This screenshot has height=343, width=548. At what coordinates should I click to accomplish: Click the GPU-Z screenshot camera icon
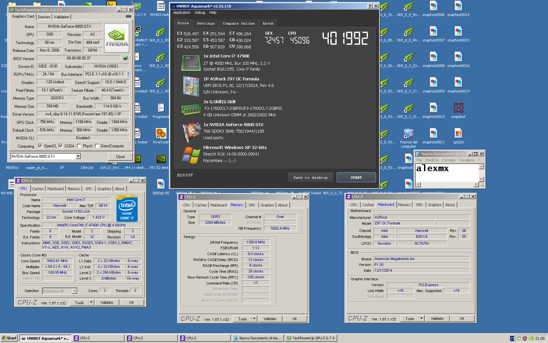(x=129, y=16)
